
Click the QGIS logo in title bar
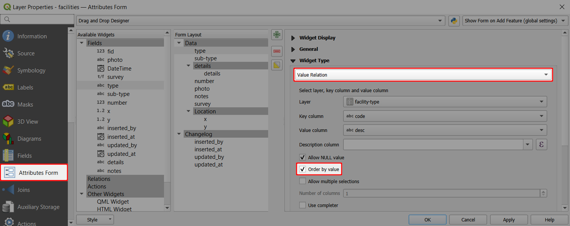(x=7, y=7)
